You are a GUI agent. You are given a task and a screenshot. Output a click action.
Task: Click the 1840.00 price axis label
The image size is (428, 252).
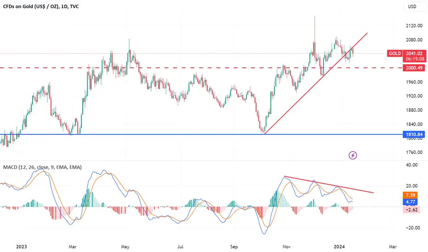tap(414, 124)
